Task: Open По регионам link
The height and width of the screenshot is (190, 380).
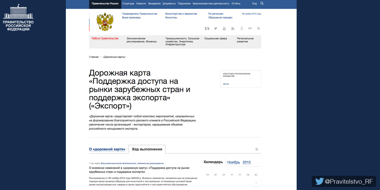Action: tap(216, 14)
